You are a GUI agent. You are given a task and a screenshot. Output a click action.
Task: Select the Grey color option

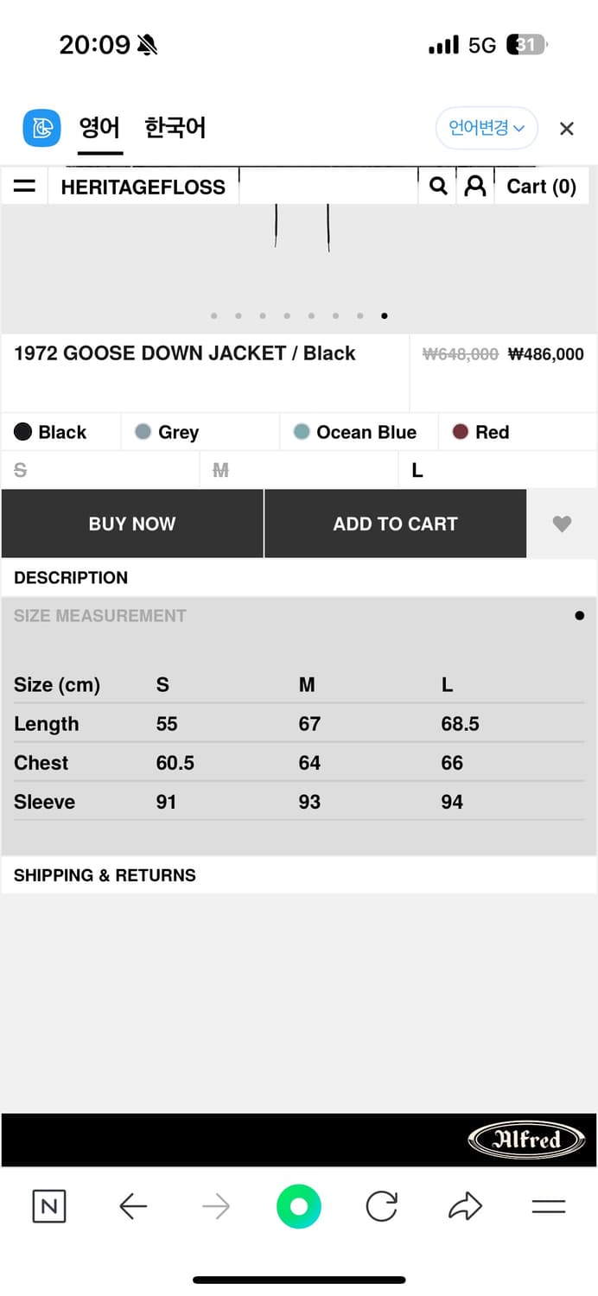pyautogui.click(x=168, y=432)
